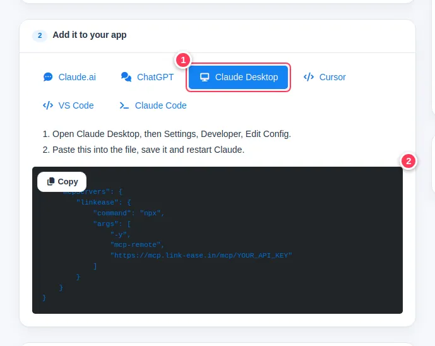Click the "-y" argument line in code
Screen dimensions: 435x346
click(x=121, y=235)
